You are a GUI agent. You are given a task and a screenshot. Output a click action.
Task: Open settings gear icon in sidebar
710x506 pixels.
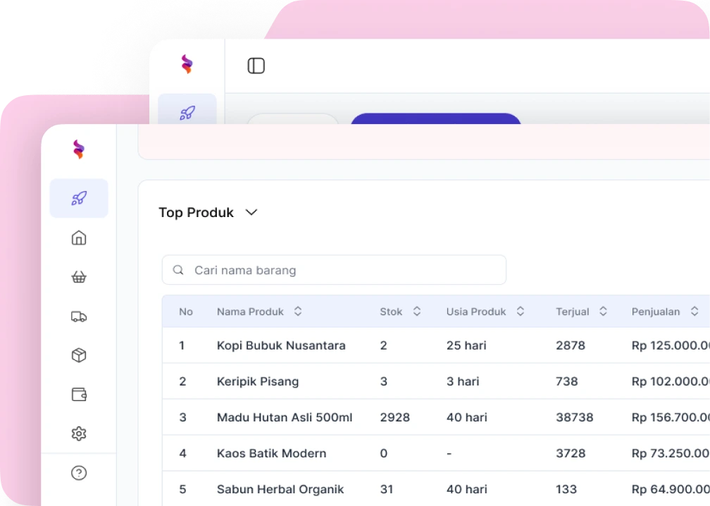click(x=79, y=433)
